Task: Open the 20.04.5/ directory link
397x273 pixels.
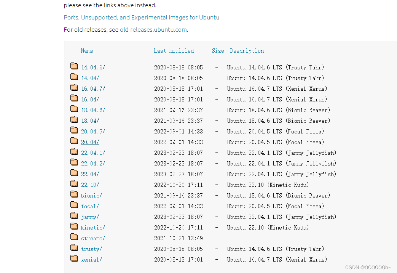Action: click(93, 132)
